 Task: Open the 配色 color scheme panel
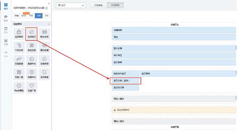(6, 18)
